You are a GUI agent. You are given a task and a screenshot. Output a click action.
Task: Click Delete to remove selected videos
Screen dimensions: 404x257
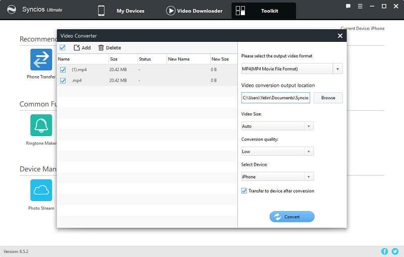point(110,48)
